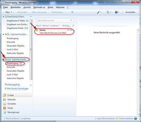Show more toolbar commands via the chevron
The height and width of the screenshot is (122, 141).
72,12
